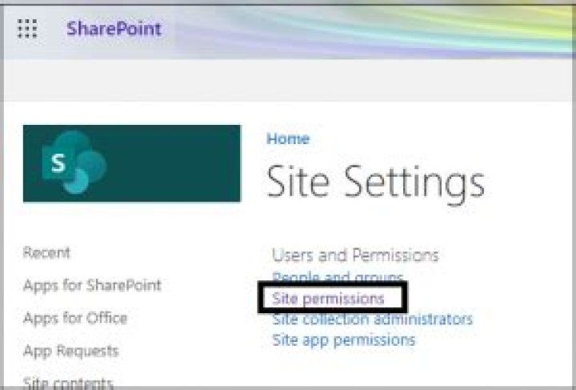Open Apps for SharePoint in left navigation

click(92, 286)
